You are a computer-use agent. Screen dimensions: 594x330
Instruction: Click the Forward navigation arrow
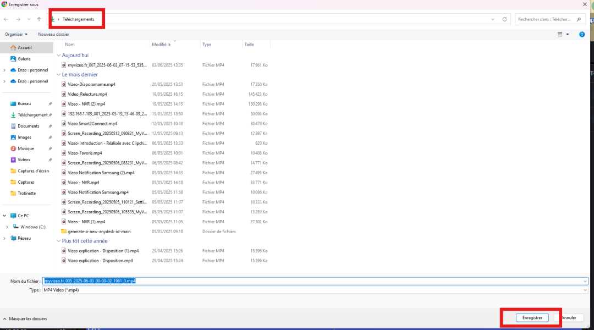[18, 19]
